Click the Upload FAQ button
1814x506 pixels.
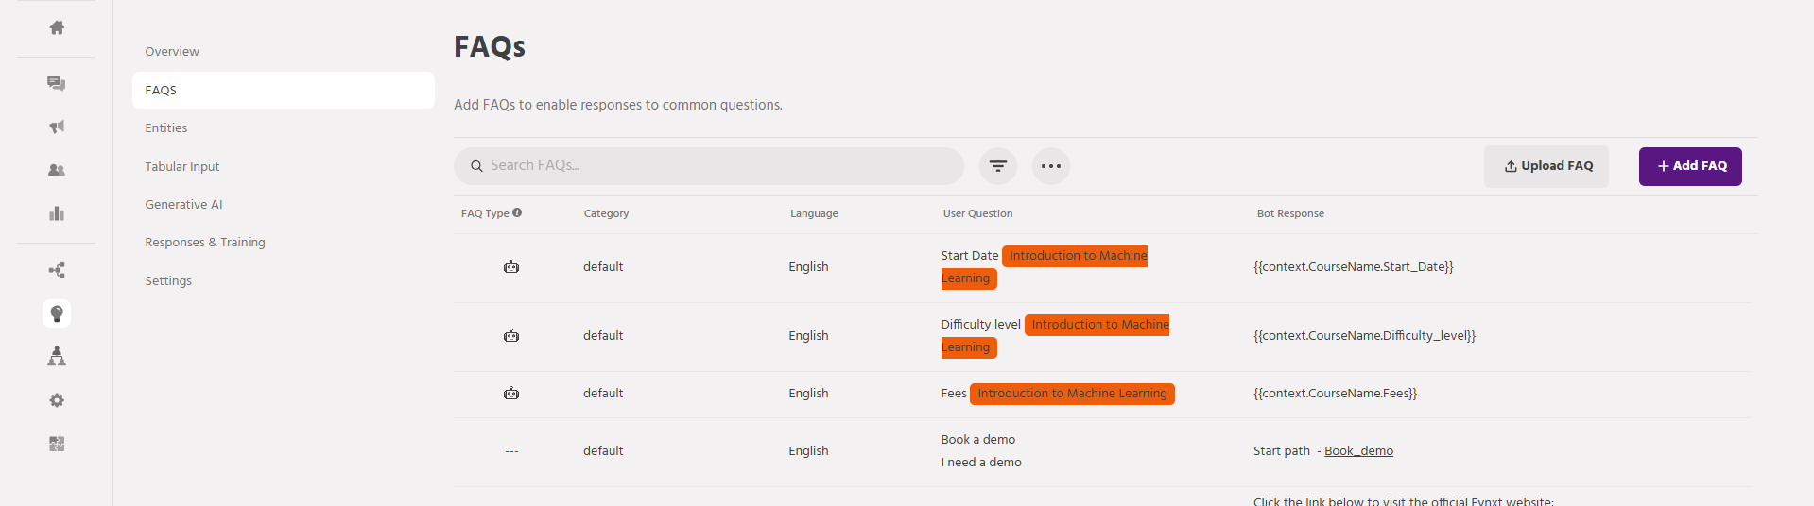[1546, 166]
